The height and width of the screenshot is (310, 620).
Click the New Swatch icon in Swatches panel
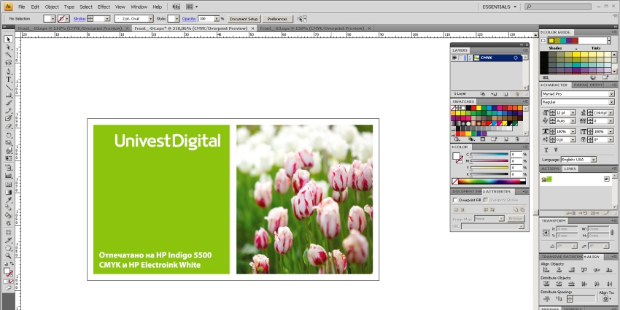point(505,139)
